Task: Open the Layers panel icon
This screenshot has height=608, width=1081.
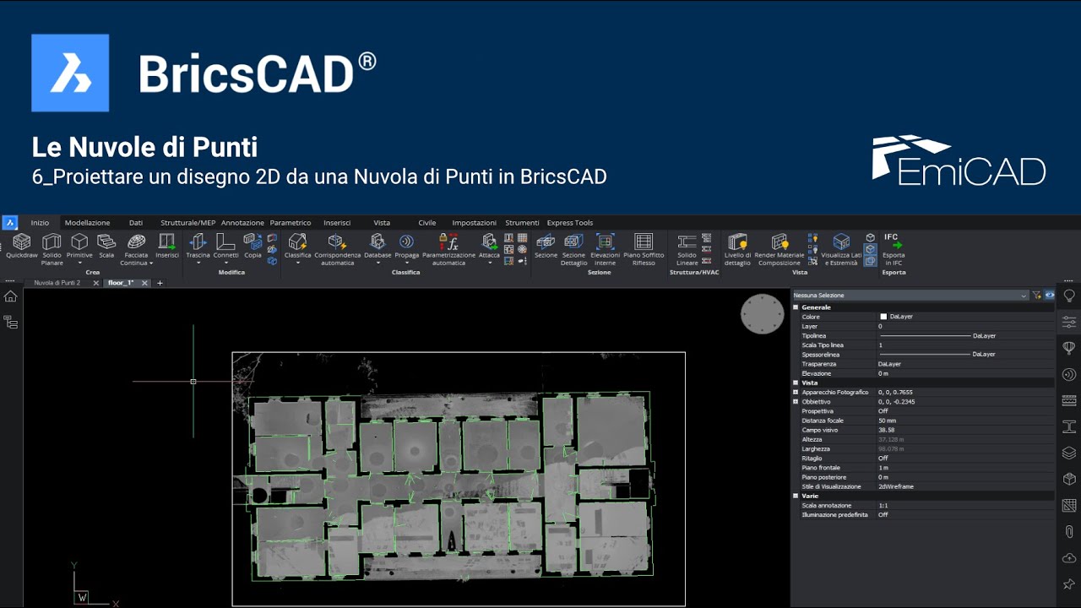Action: [x=1069, y=453]
